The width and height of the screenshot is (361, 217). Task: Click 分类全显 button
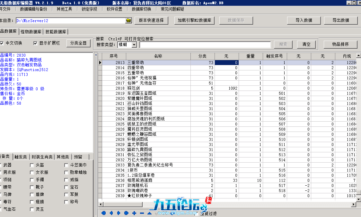(78, 43)
